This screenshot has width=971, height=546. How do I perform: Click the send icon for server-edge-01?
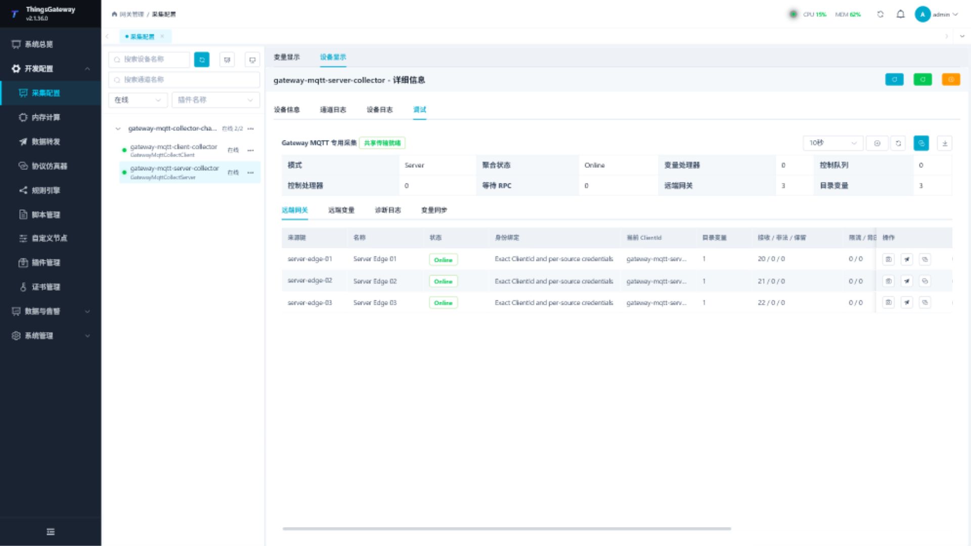click(907, 259)
